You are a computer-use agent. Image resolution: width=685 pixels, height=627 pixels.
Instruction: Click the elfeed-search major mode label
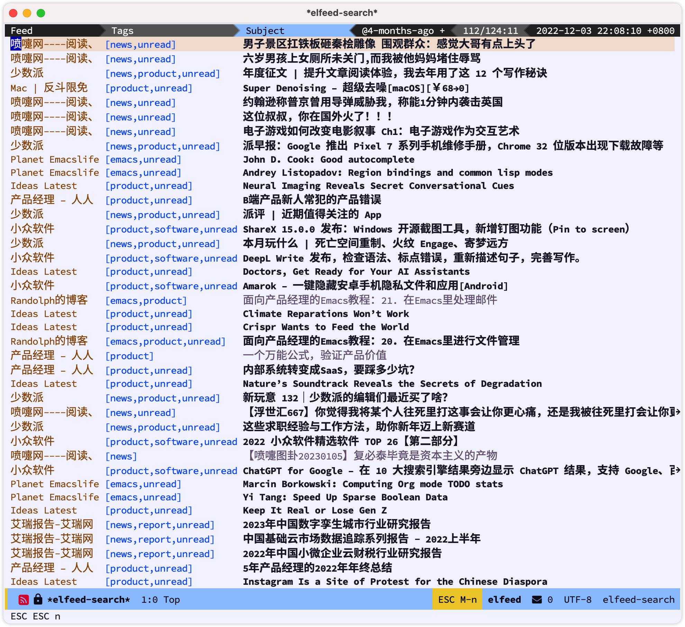638,599
